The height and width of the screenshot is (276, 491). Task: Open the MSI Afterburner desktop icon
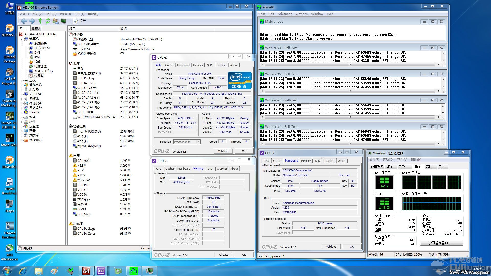point(9,252)
